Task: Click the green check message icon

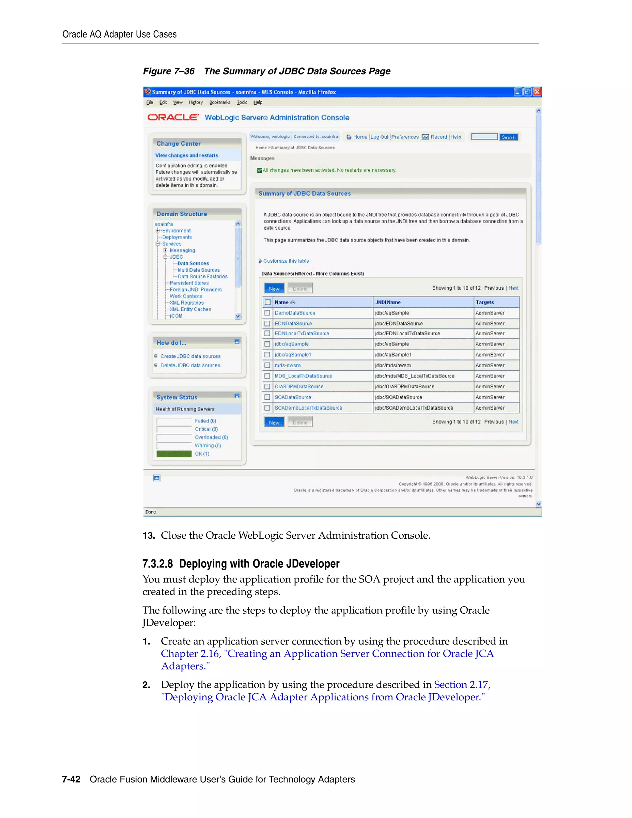Action: click(x=260, y=170)
